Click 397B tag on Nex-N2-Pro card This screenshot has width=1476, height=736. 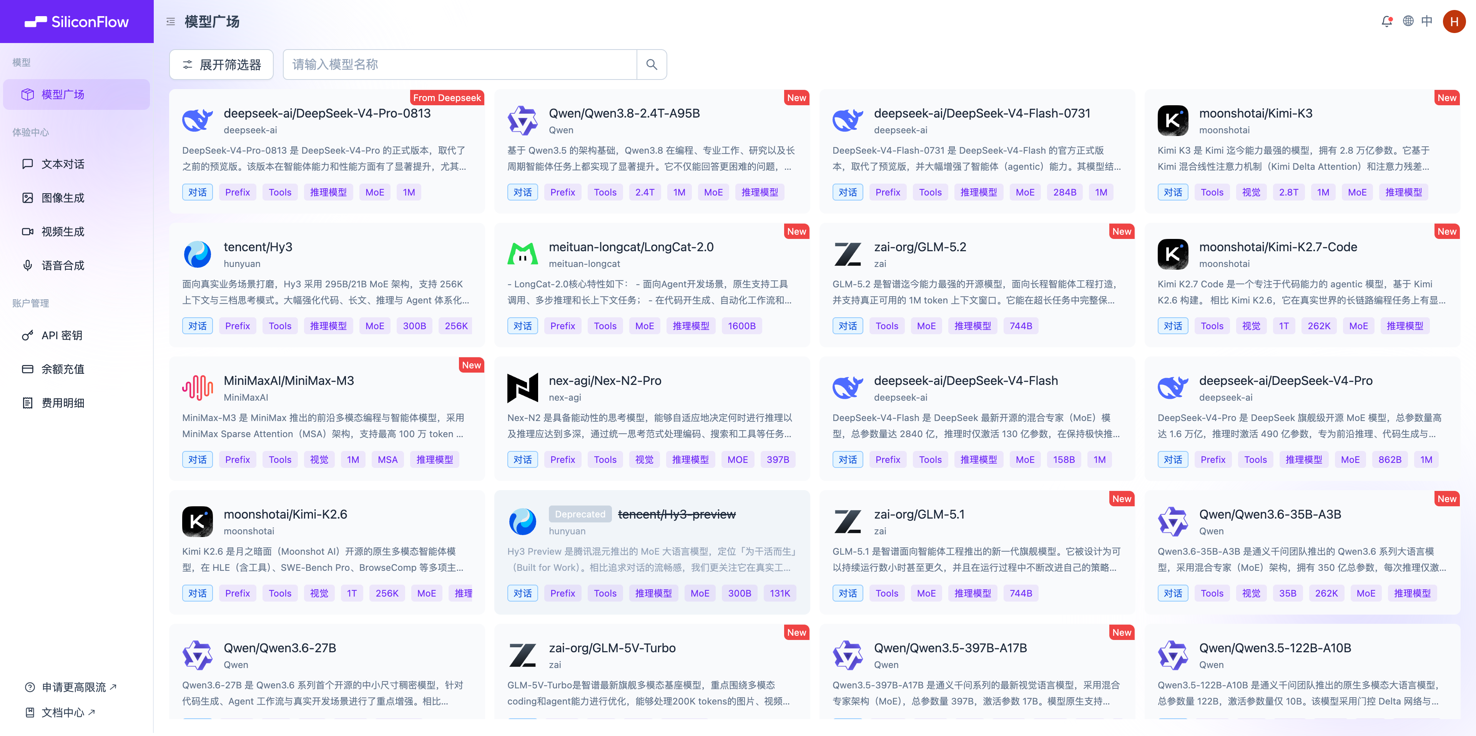778,460
